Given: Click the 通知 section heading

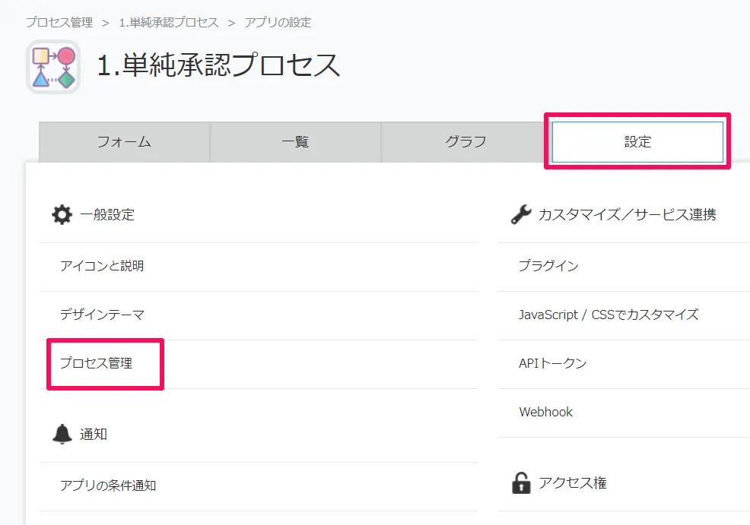Looking at the screenshot, I should pyautogui.click(x=94, y=435).
